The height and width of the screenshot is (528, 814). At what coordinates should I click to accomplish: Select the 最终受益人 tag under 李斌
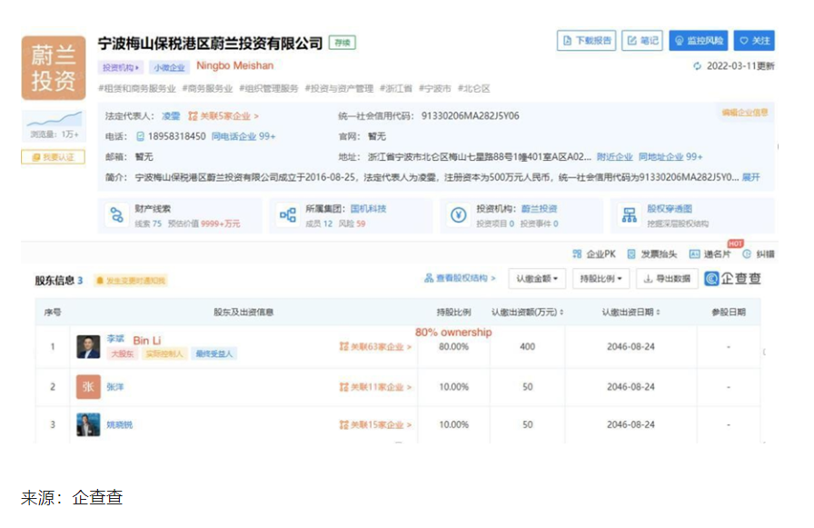[x=213, y=354]
